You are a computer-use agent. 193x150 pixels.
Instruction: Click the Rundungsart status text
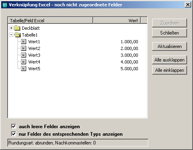pyautogui.click(x=52, y=143)
